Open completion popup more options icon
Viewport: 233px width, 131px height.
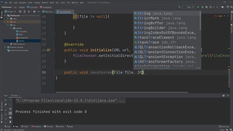[x=200, y=68]
